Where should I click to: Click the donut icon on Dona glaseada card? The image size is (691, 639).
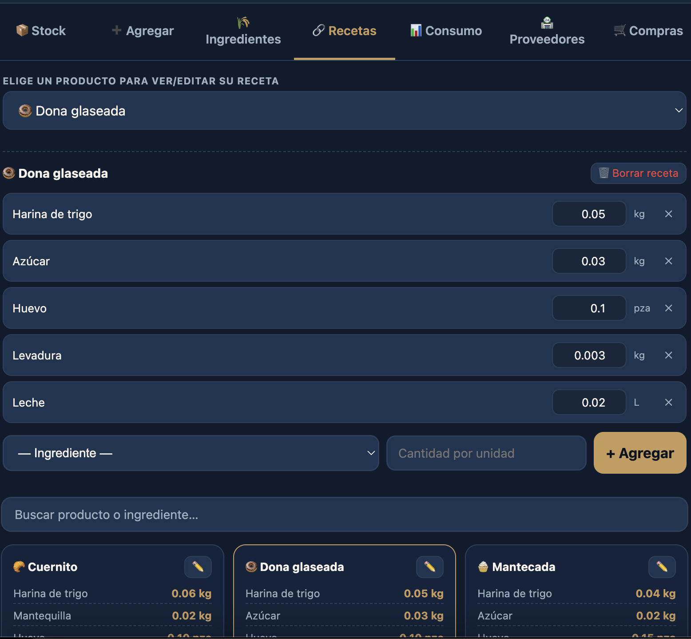coord(251,567)
